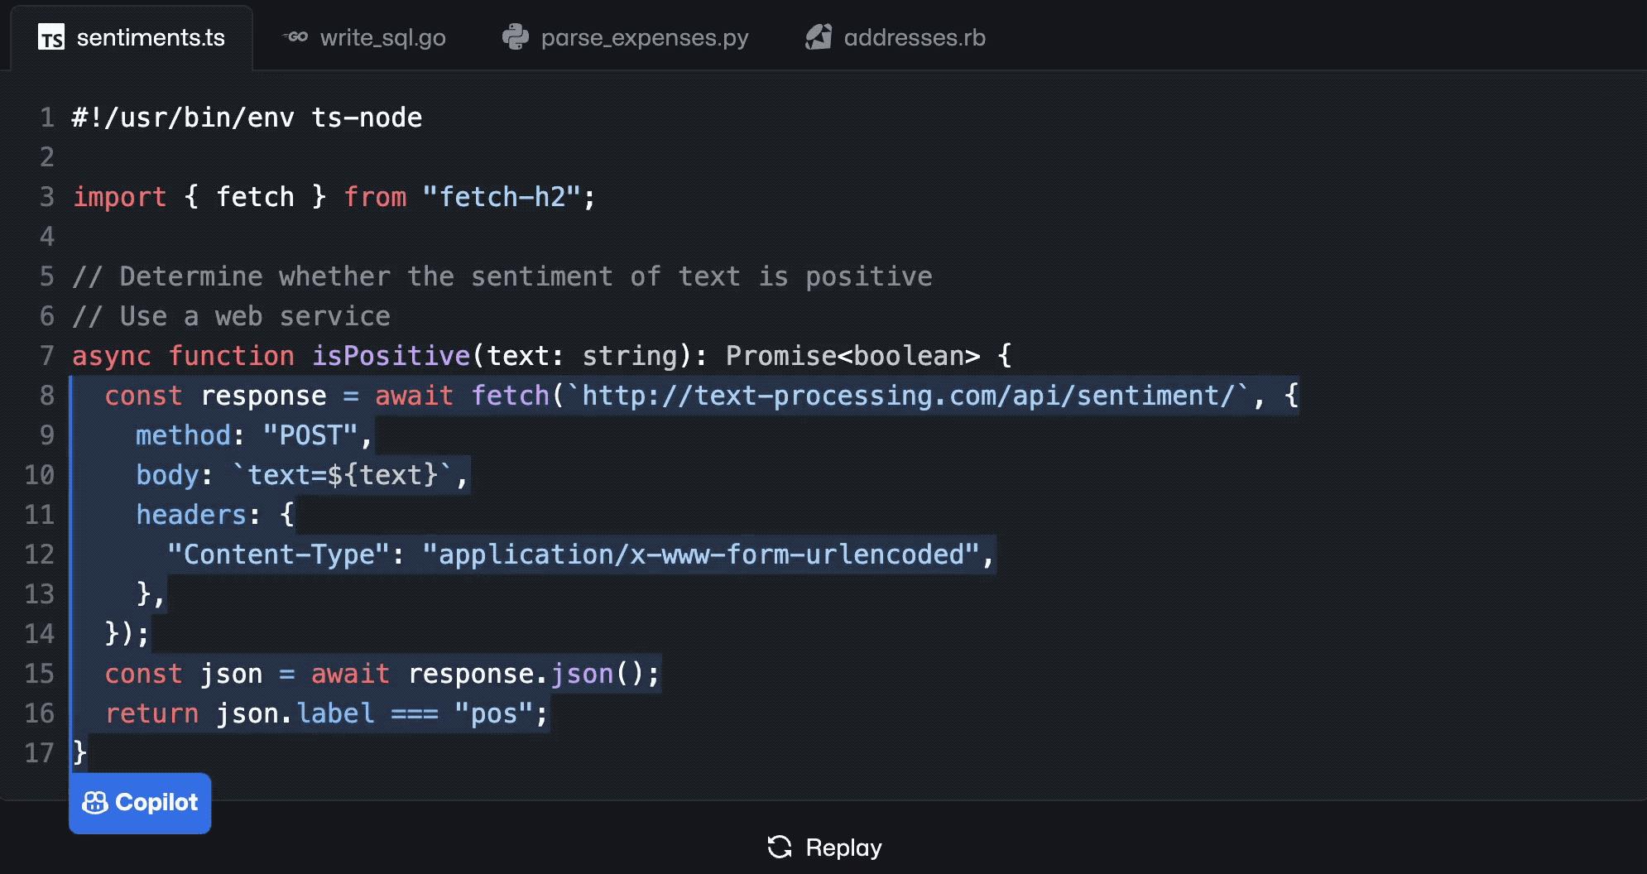Click the TypeScript icon on sentiments.ts tab
The image size is (1647, 874).
click(51, 38)
